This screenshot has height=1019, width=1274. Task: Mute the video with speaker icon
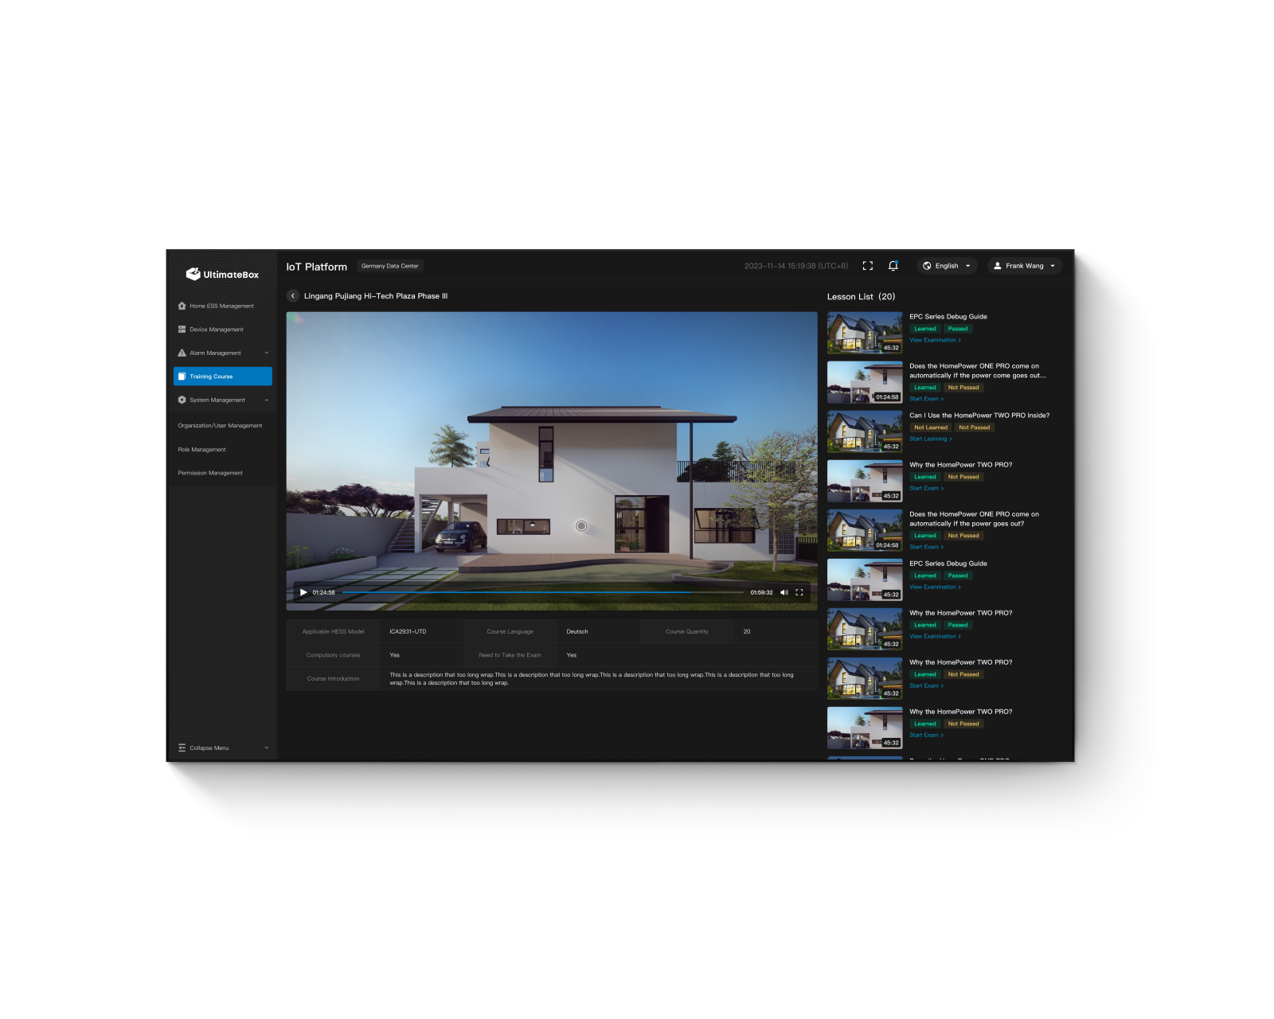pyautogui.click(x=784, y=592)
